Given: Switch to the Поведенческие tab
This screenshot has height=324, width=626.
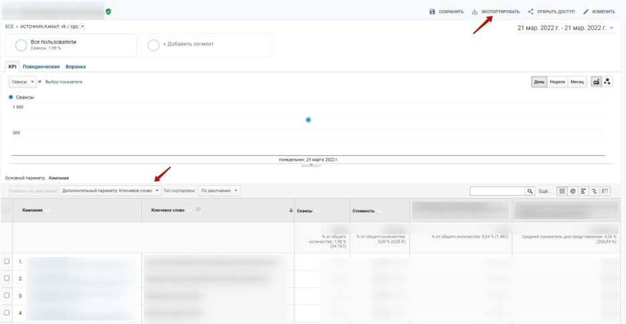Looking at the screenshot, I should tap(41, 67).
